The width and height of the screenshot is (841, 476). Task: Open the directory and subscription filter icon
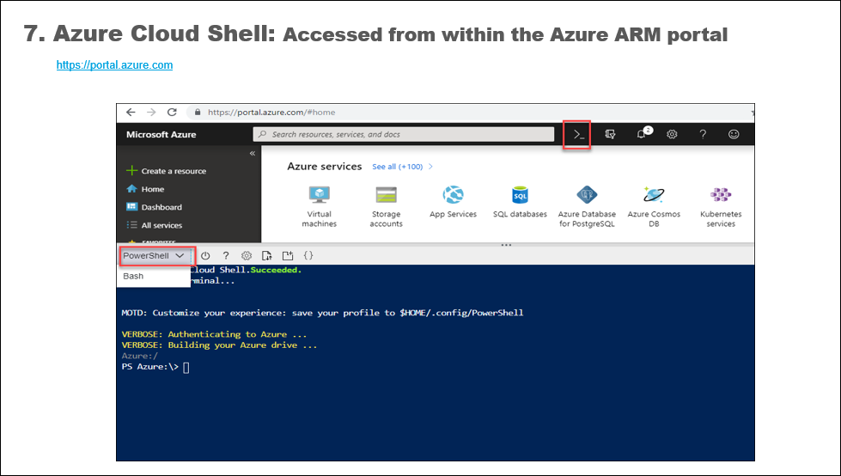610,134
